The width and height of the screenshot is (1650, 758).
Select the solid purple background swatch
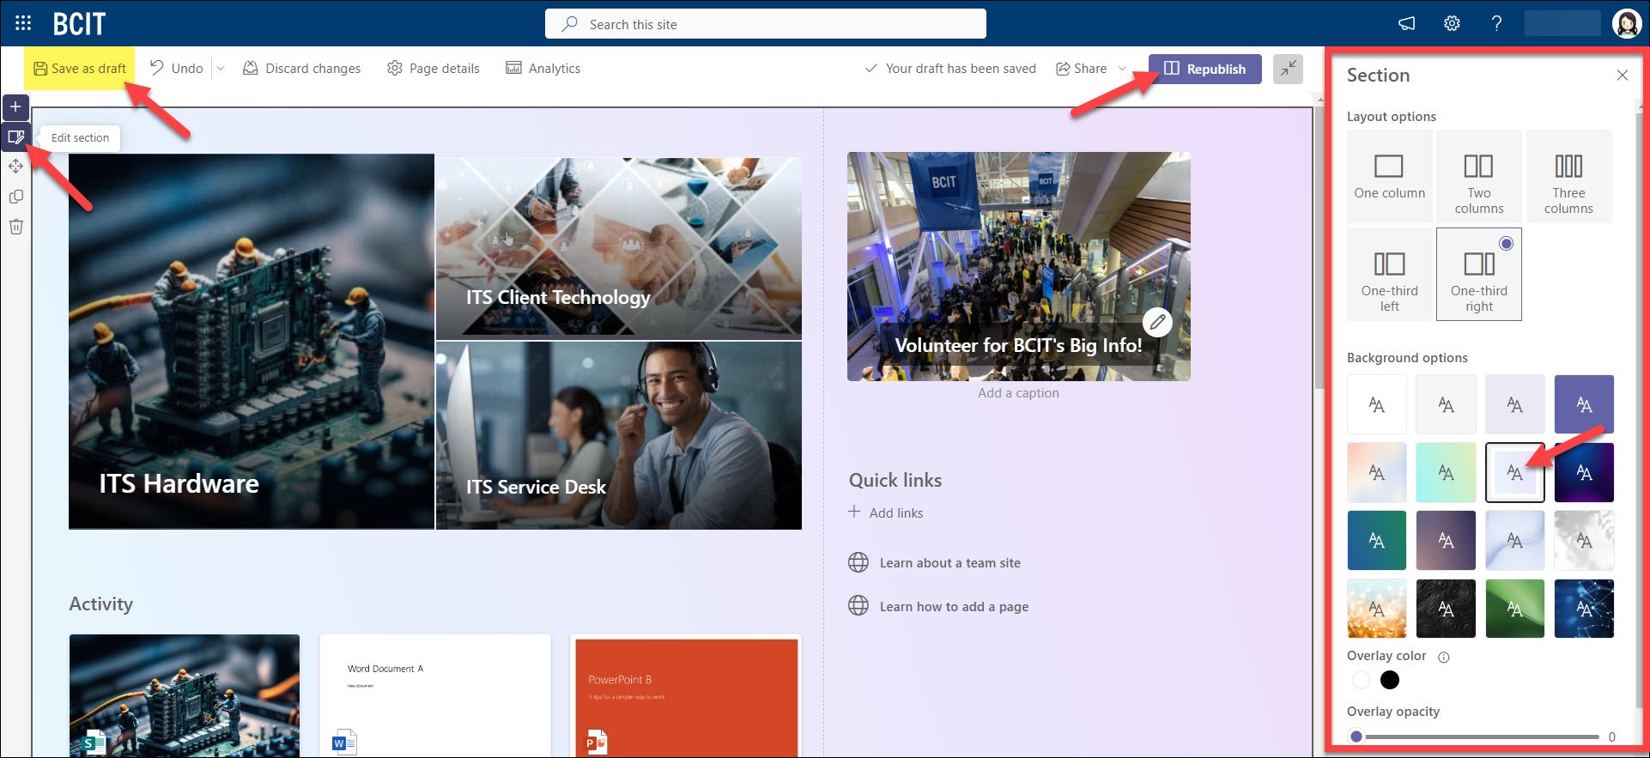pyautogui.click(x=1584, y=404)
